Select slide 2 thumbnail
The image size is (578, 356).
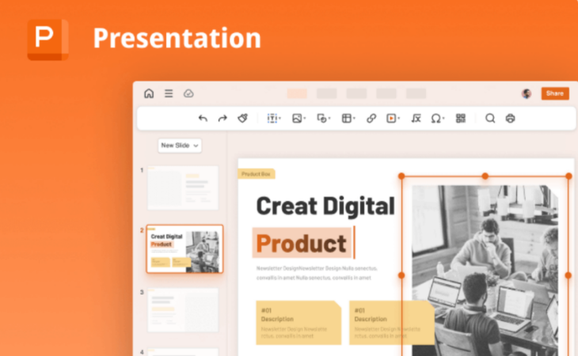(x=184, y=249)
